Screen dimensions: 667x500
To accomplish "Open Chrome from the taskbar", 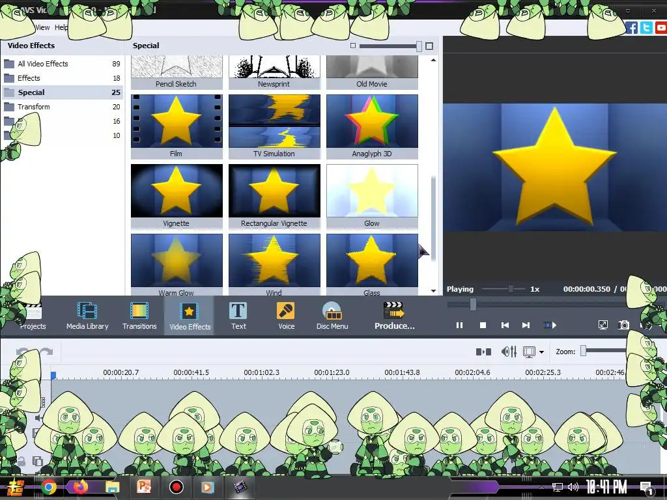I will point(48,487).
